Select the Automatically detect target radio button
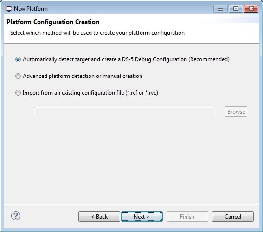 pos(18,59)
